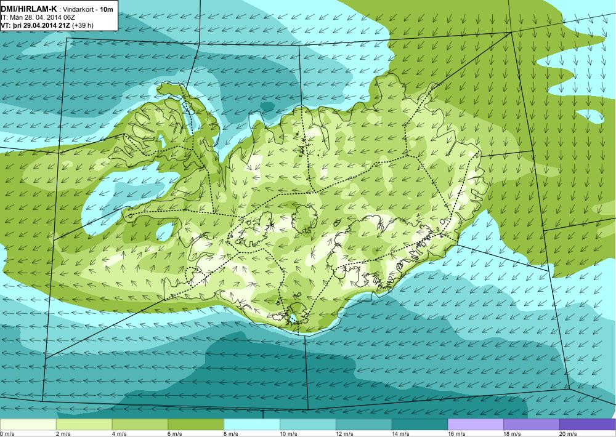The image size is (616, 437).
Task: Click the light green 2–4 m/s legend swatch
Action: click(84, 425)
